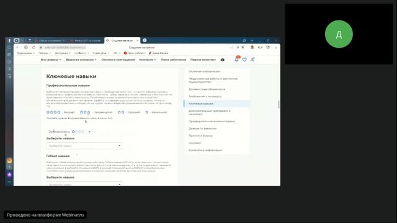
Task: Click the three-star Продвинутый level legend
Action: tap(96, 112)
